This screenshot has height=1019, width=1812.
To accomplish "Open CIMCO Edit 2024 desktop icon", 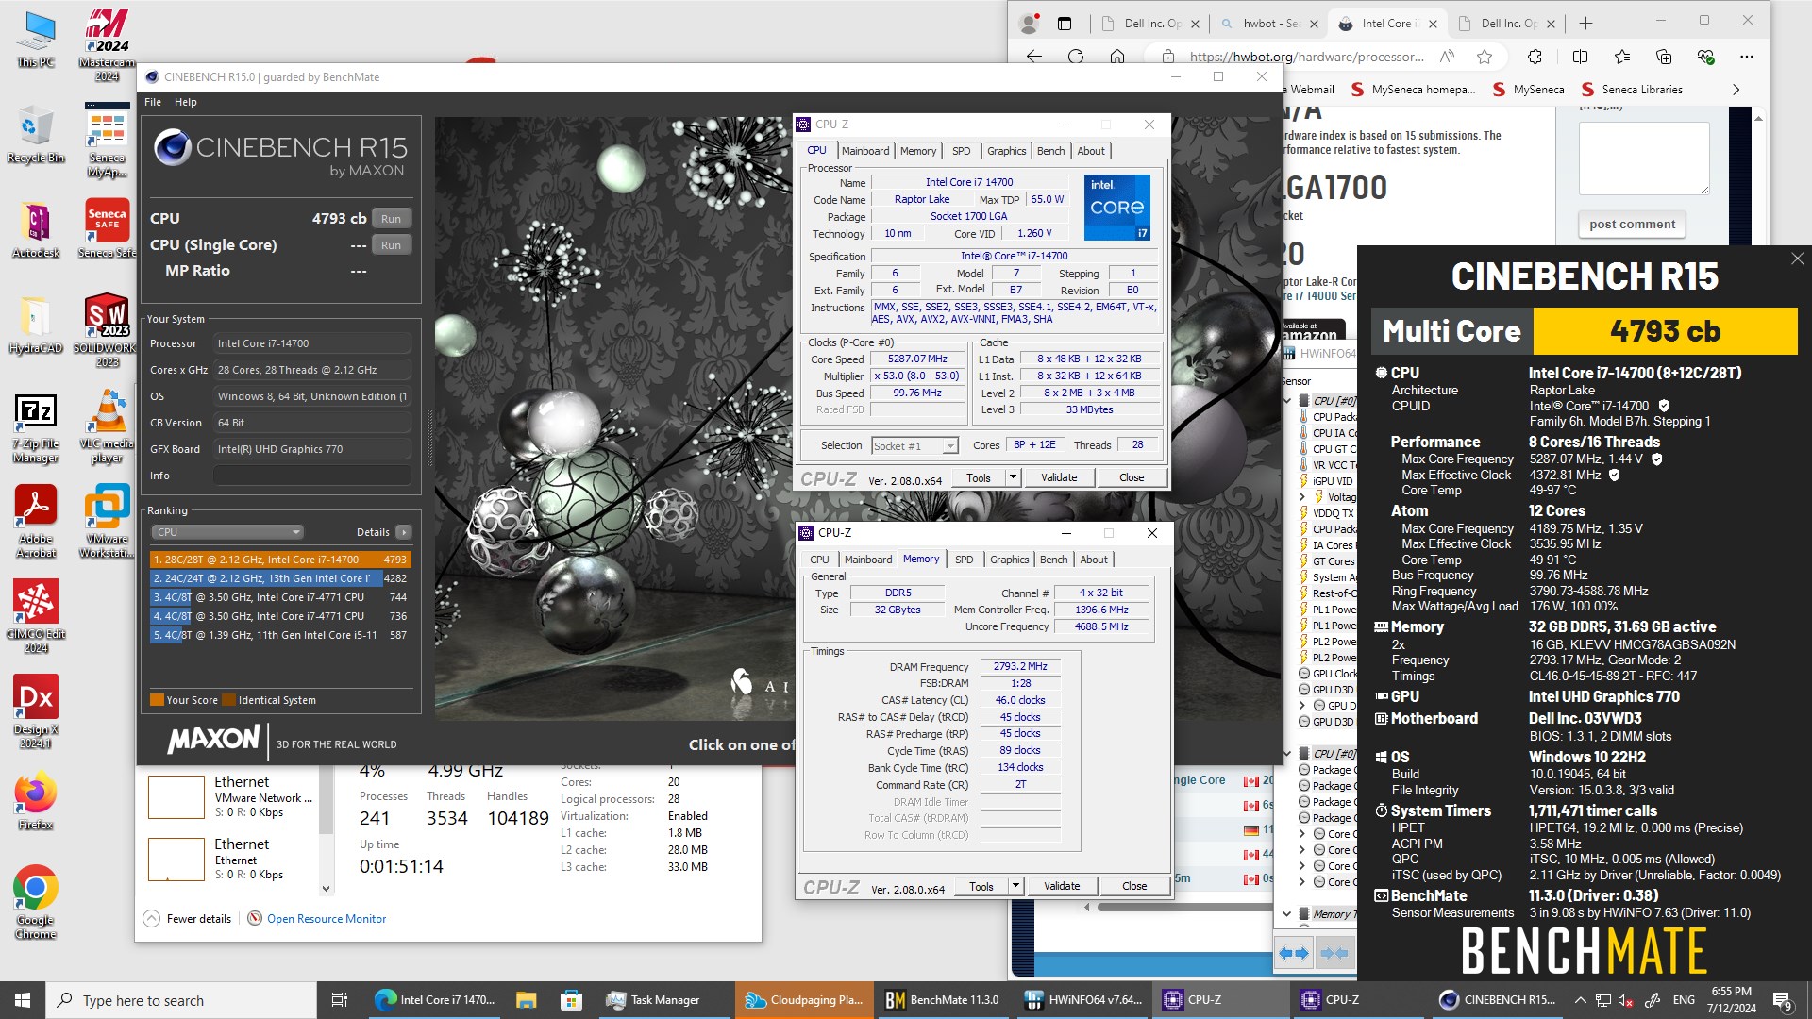I will (x=36, y=616).
